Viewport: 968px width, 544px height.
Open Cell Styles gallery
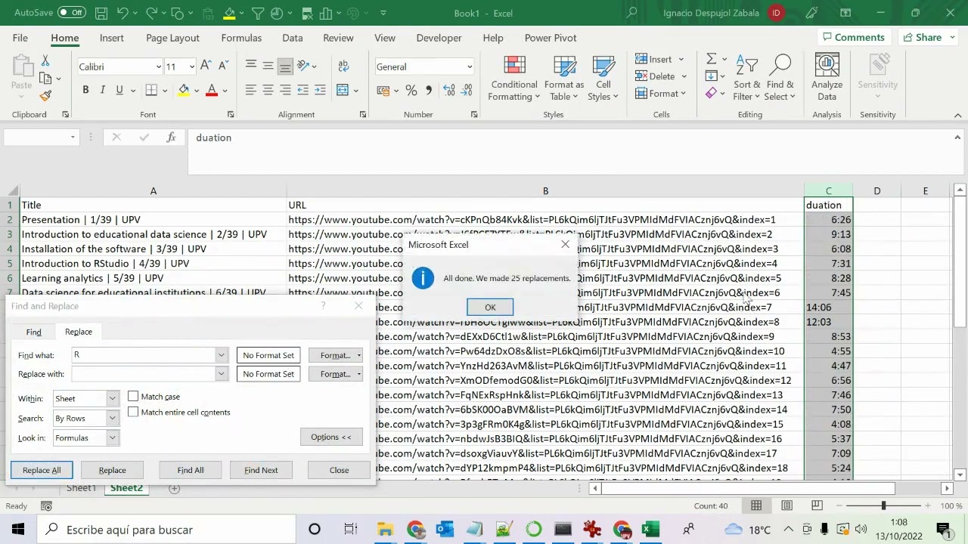click(x=603, y=79)
